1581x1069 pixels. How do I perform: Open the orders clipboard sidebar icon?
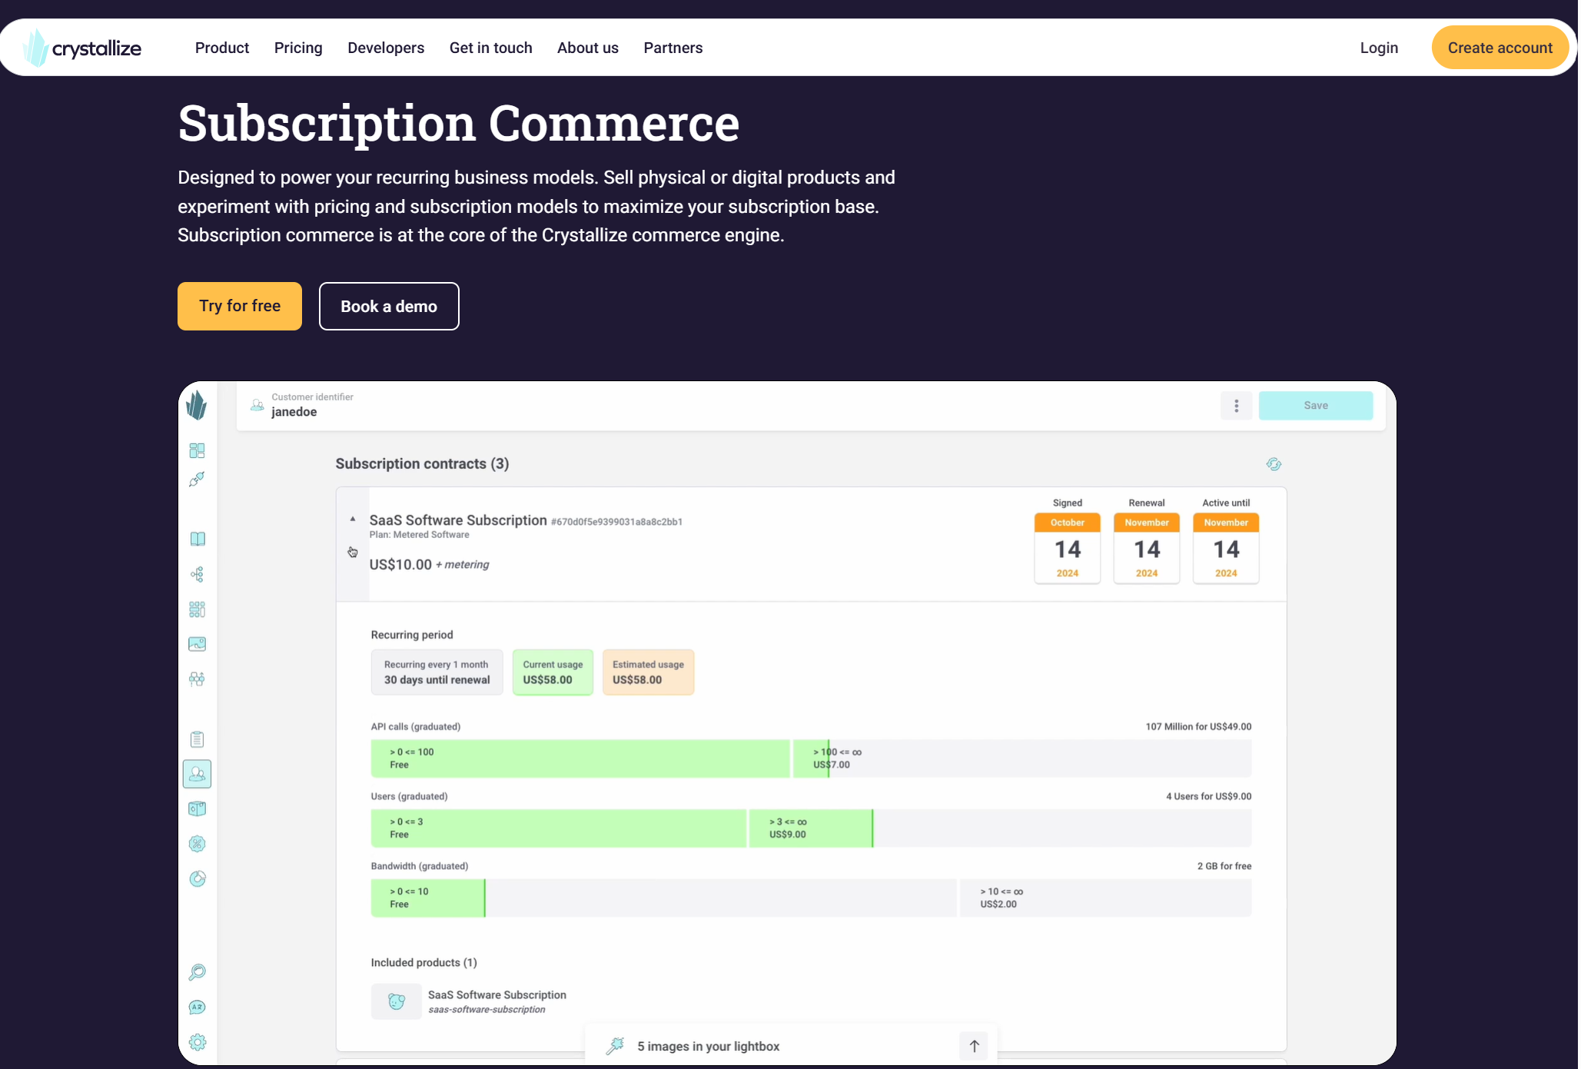[198, 739]
